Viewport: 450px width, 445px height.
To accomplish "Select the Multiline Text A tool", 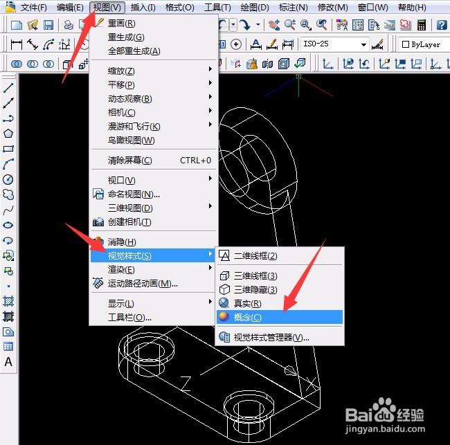I will (x=8, y=362).
